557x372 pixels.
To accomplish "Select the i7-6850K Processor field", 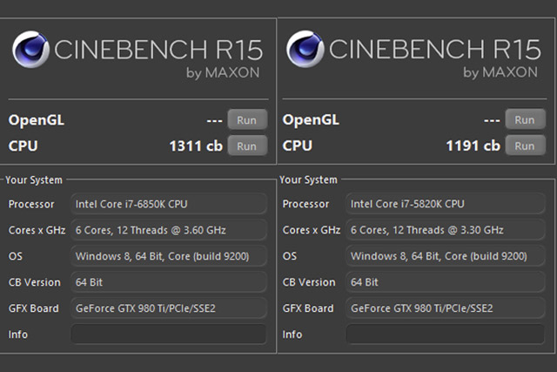I will (168, 204).
